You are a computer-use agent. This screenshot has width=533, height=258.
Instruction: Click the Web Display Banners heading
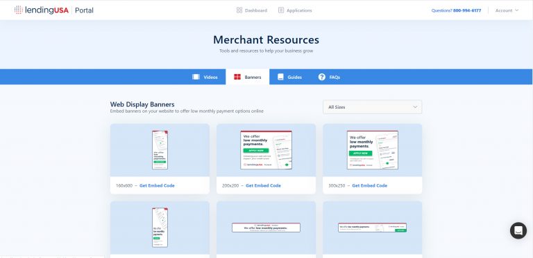(142, 104)
